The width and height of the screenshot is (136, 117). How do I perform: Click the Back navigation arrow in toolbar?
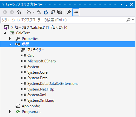(x=5, y=12)
